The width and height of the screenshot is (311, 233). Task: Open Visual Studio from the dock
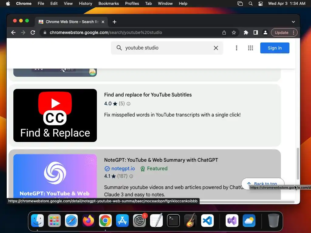[232, 221]
